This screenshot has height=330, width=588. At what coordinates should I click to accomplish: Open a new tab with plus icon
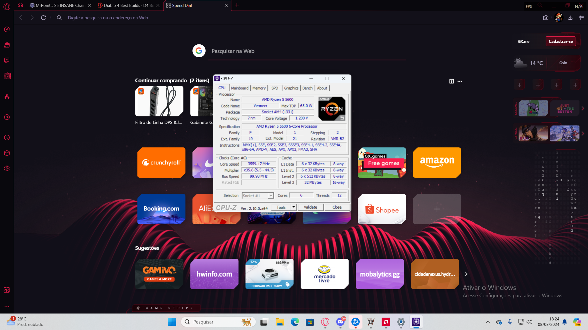[x=237, y=5]
